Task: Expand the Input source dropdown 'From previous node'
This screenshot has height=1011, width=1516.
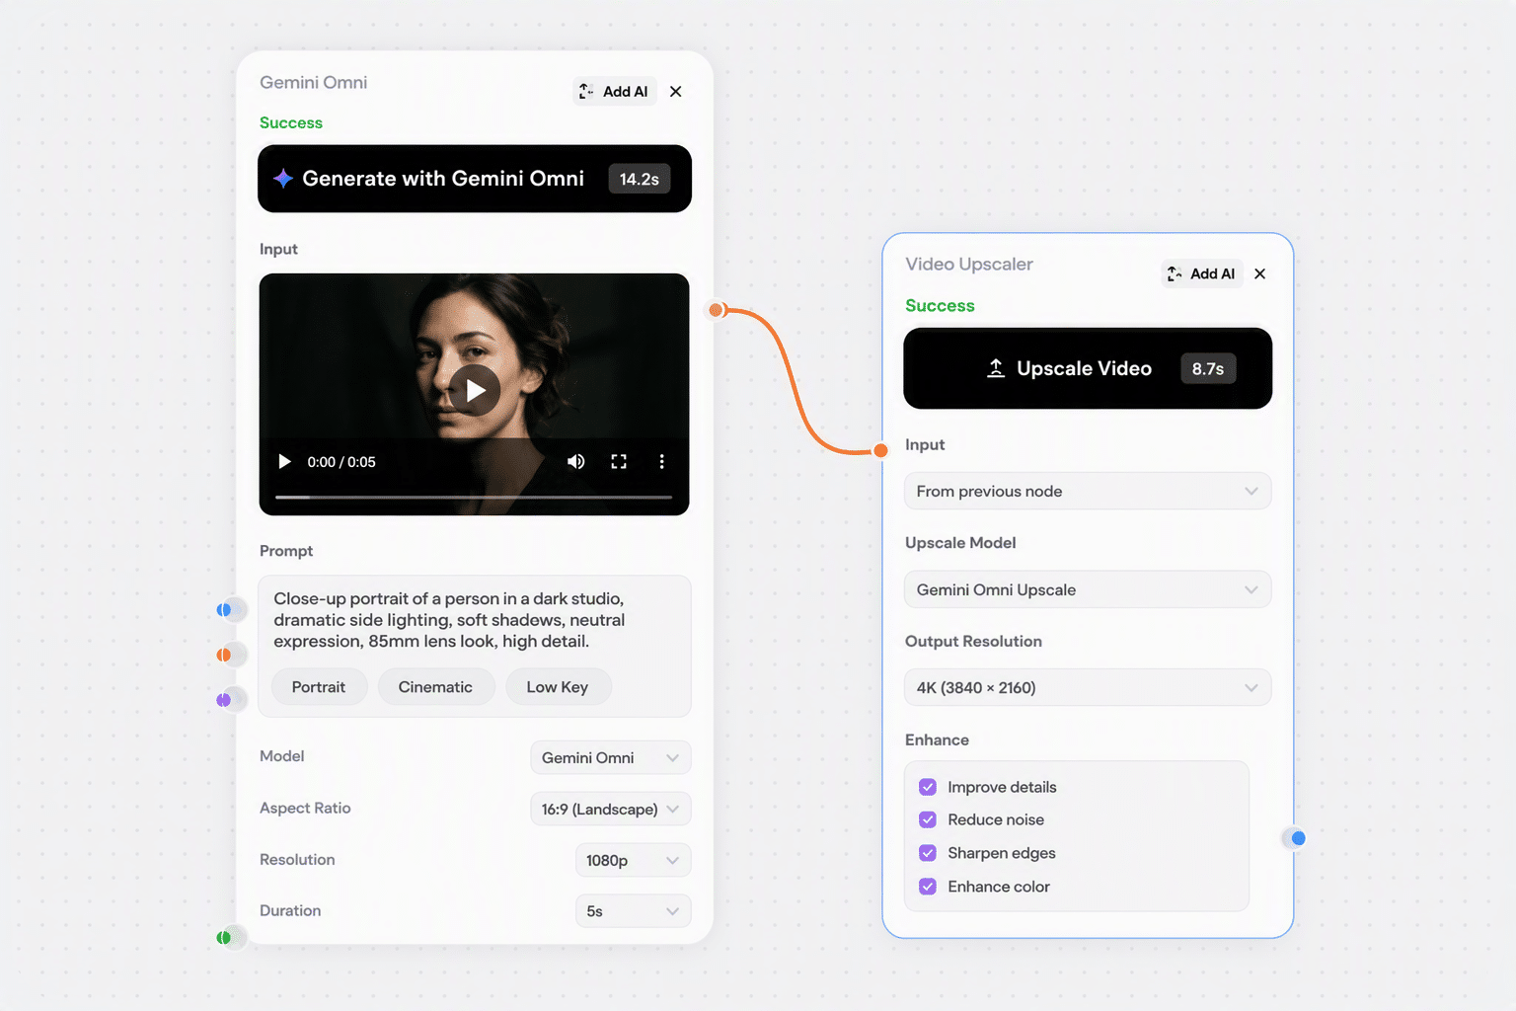Action: coord(1088,491)
